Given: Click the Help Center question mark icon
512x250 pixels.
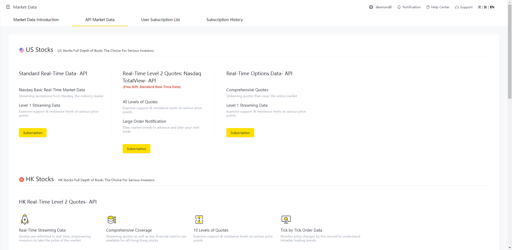Looking at the screenshot, I should point(428,7).
